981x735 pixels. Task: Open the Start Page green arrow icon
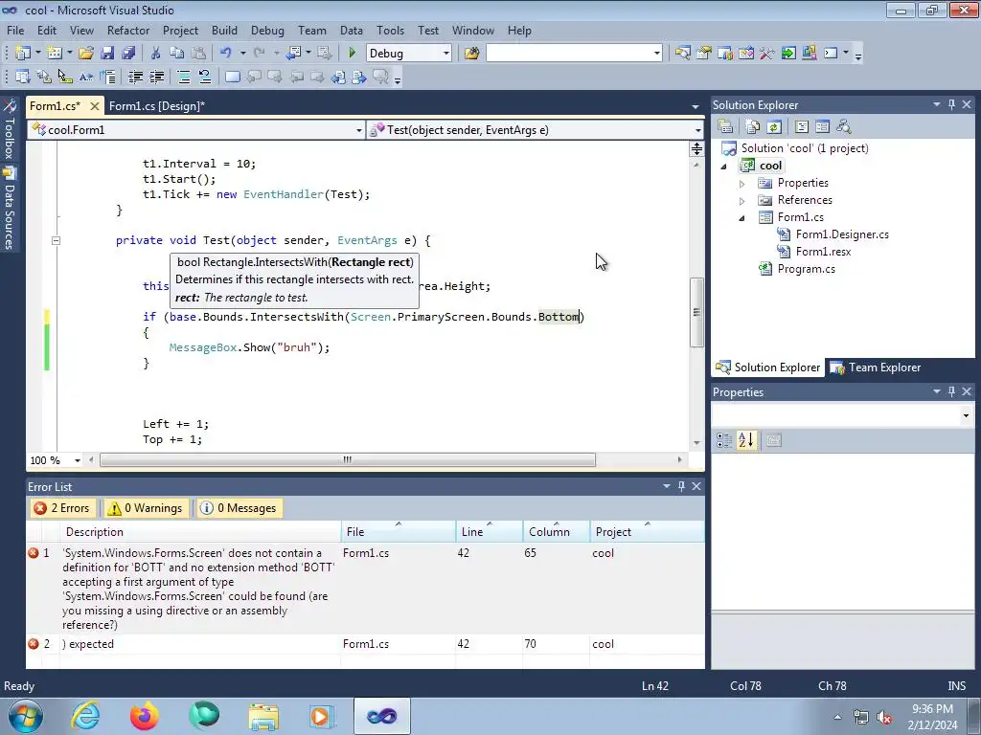(788, 54)
